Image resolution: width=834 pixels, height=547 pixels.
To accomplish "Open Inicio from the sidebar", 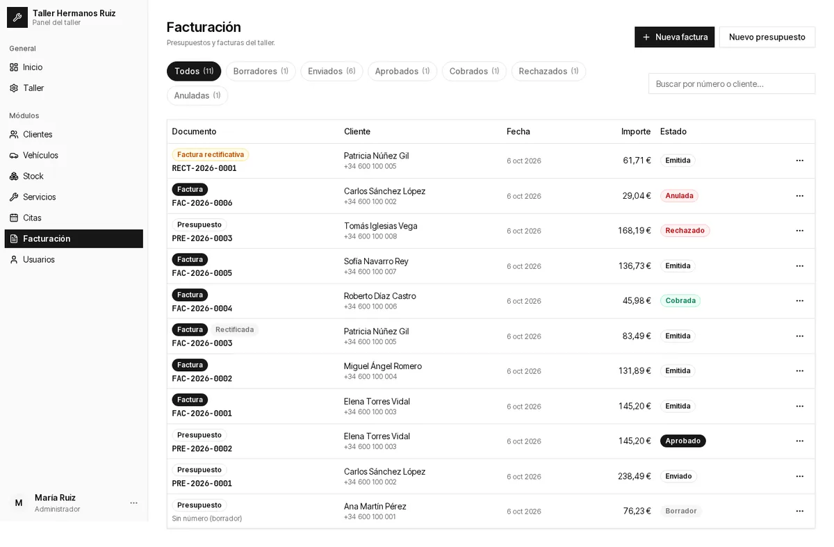I will tap(74, 67).
